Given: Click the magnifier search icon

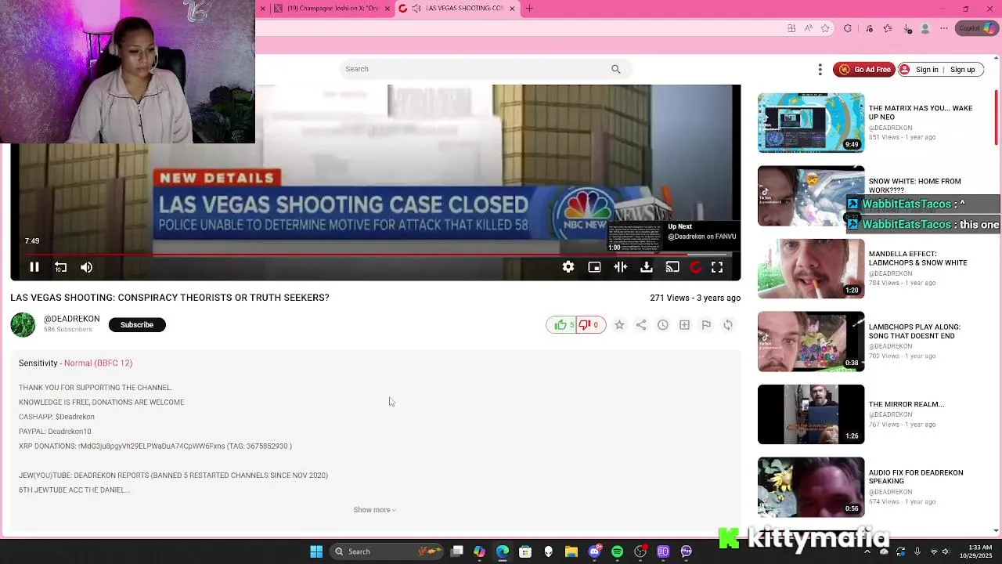Looking at the screenshot, I should click(616, 69).
